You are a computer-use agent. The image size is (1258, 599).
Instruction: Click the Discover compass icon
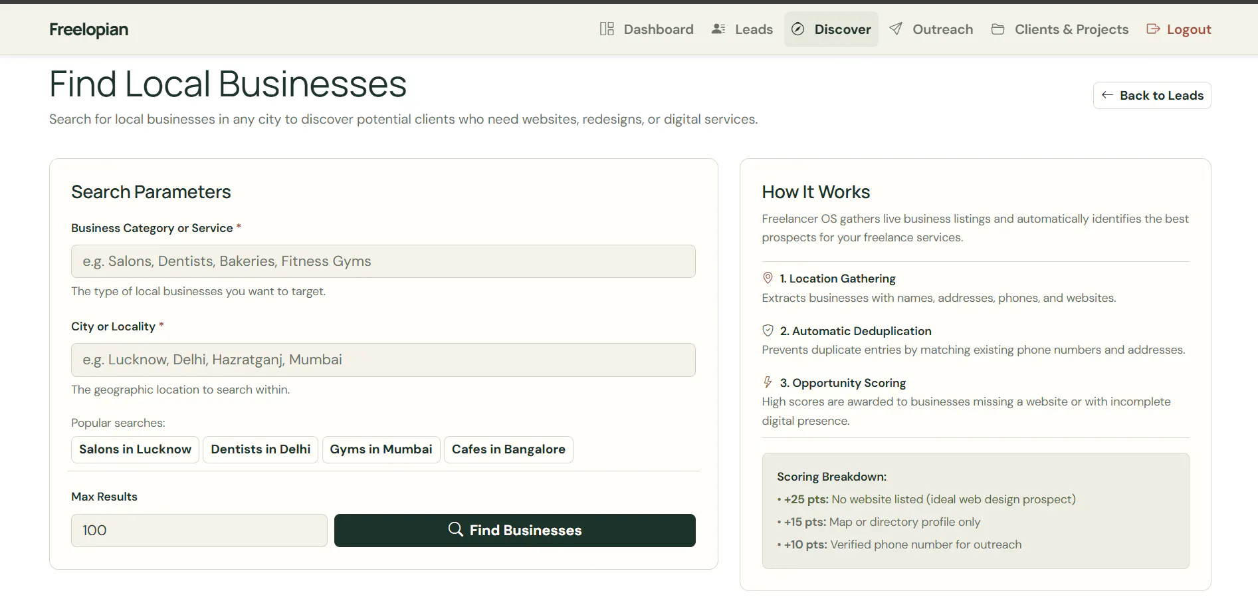[798, 29]
